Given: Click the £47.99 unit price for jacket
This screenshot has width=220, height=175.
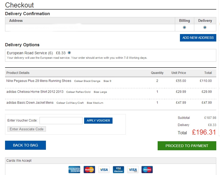Looking at the screenshot, I should click(x=181, y=103).
